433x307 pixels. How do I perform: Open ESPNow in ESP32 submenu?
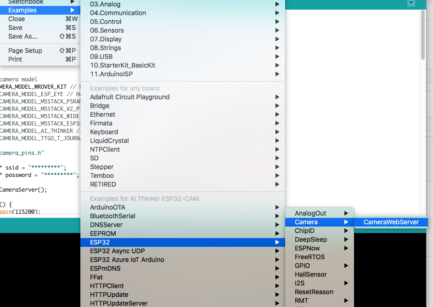320,249
